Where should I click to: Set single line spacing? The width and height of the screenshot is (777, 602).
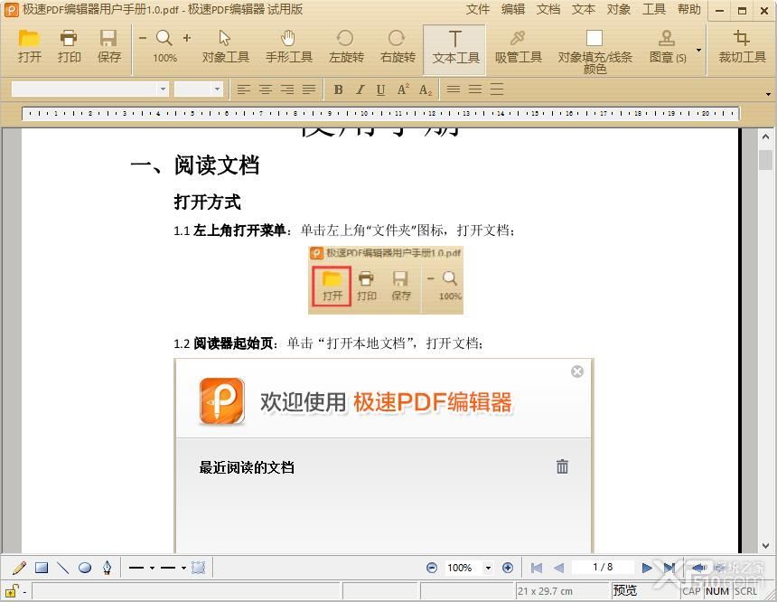pos(454,89)
